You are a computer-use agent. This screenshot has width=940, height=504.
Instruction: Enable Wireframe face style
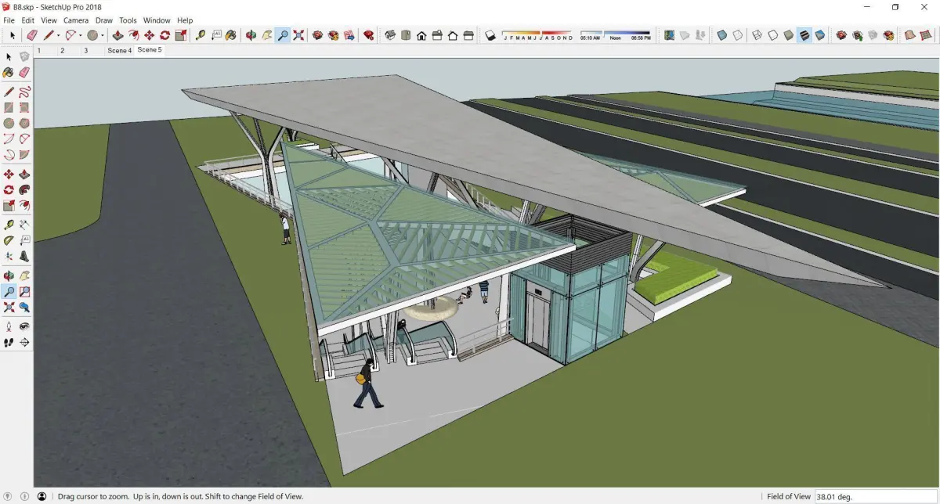(757, 35)
